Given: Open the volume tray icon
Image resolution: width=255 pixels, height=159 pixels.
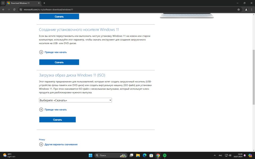Looking at the screenshot, I should (x=230, y=155).
